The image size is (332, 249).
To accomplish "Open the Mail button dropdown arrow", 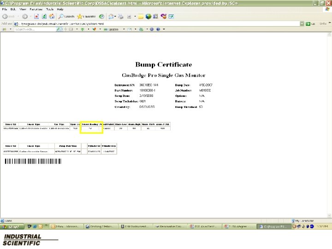I will [115, 16].
